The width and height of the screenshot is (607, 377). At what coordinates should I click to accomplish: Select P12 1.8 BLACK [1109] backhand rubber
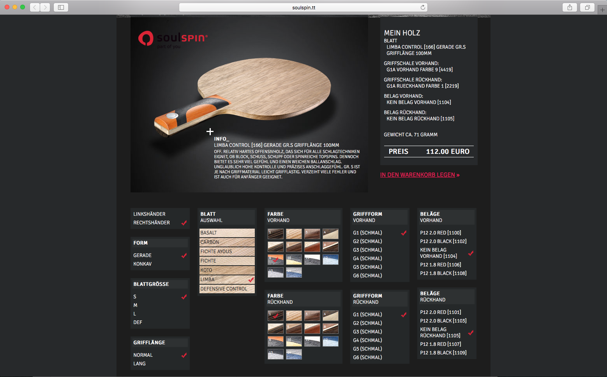443,353
